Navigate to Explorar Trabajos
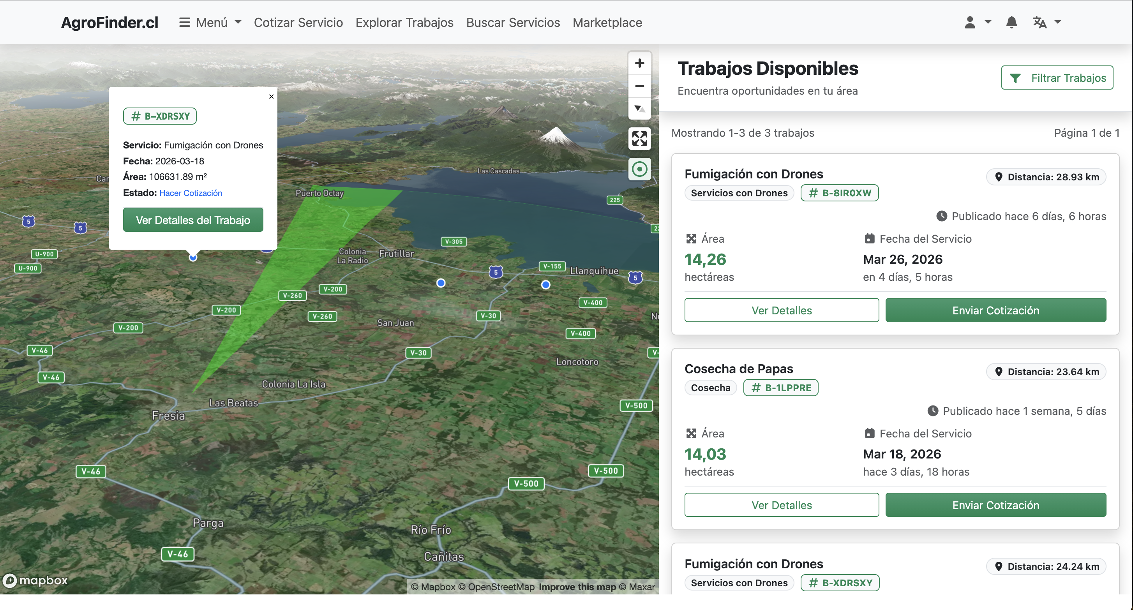 (404, 23)
